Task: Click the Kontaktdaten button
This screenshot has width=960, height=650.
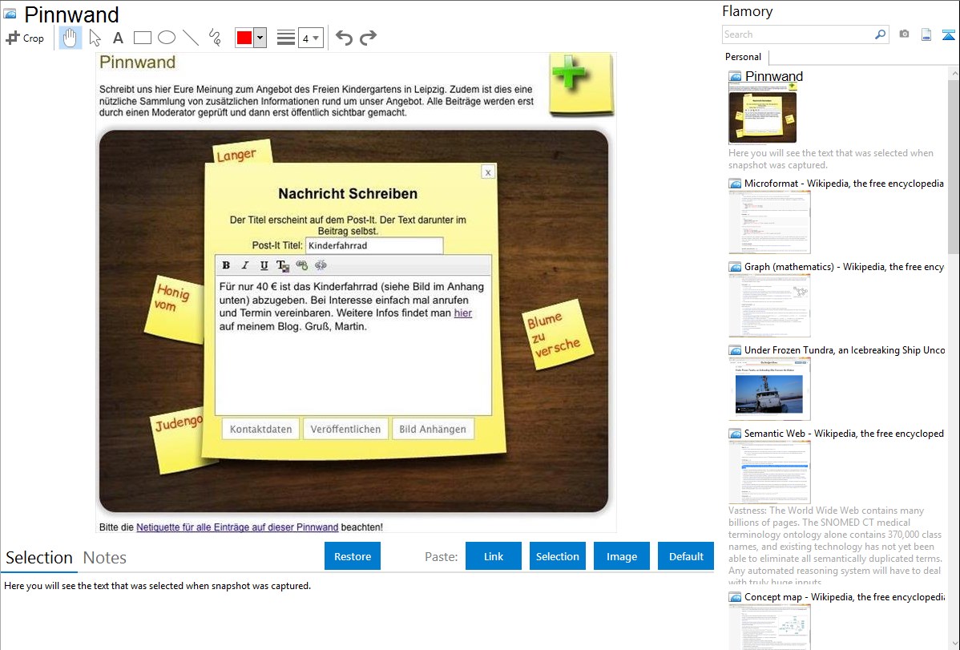Action: 260,429
